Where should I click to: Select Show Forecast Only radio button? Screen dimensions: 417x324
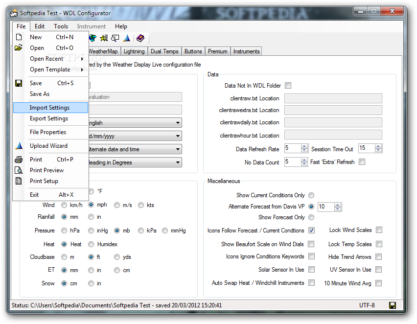[x=311, y=217]
